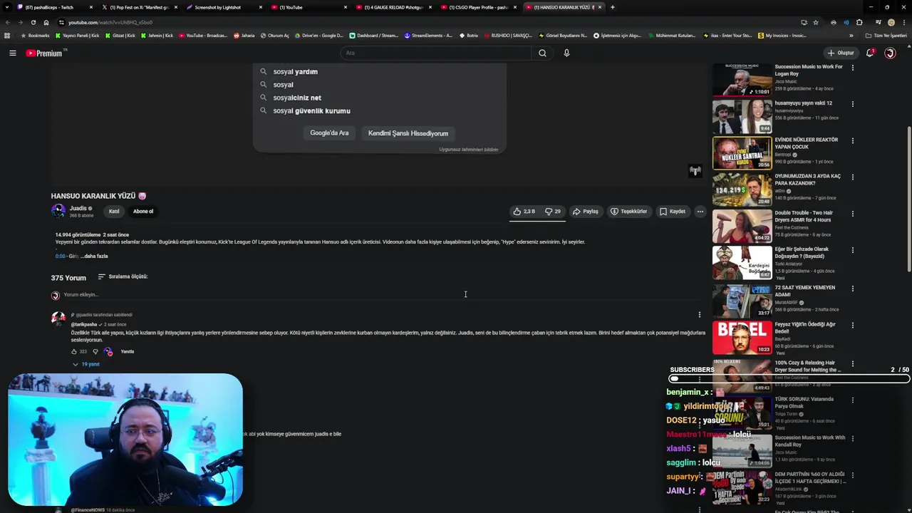This screenshot has width=912, height=513.
Task: Open Juadis channel avatar
Action: [58, 211]
